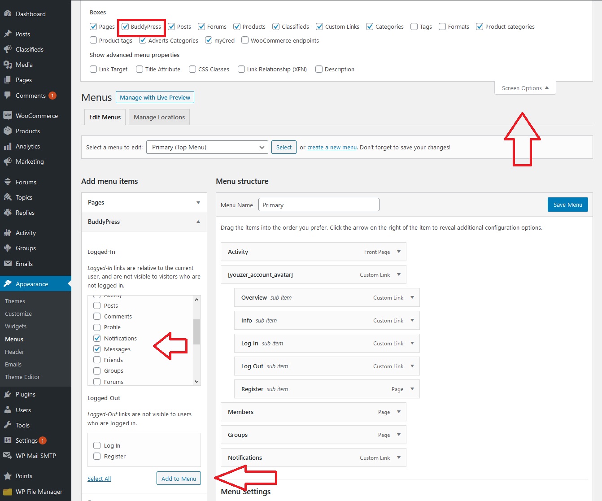Collapse the Screen Options panel
The image size is (602, 501).
point(525,88)
